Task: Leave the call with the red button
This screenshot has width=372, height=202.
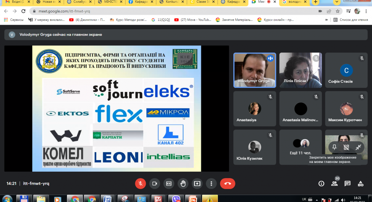Action: (228, 183)
